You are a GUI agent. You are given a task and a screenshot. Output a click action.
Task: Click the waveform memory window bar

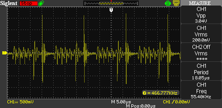point(111,4)
